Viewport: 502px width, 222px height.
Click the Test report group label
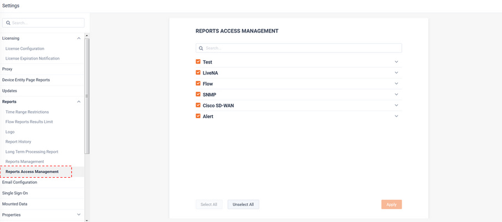pyautogui.click(x=207, y=62)
